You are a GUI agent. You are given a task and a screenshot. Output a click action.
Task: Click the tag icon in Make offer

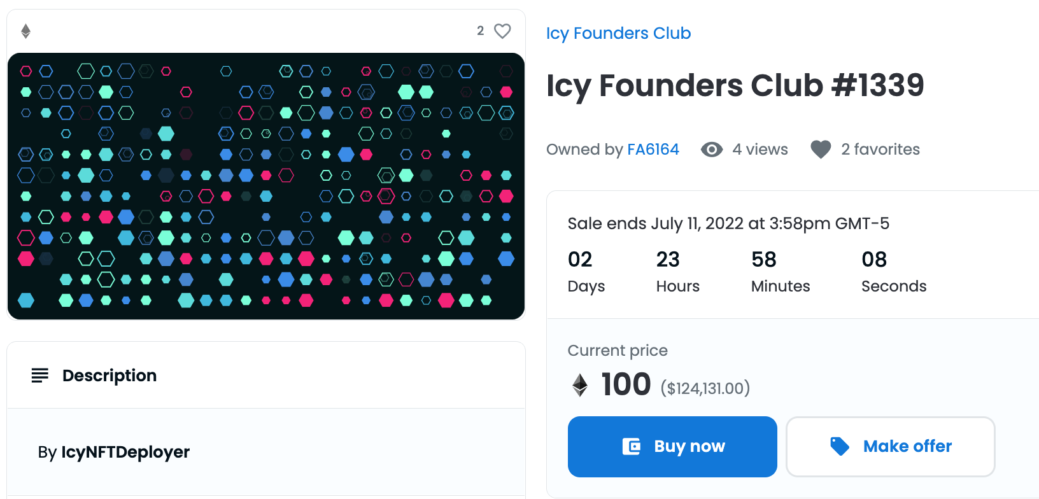[840, 446]
